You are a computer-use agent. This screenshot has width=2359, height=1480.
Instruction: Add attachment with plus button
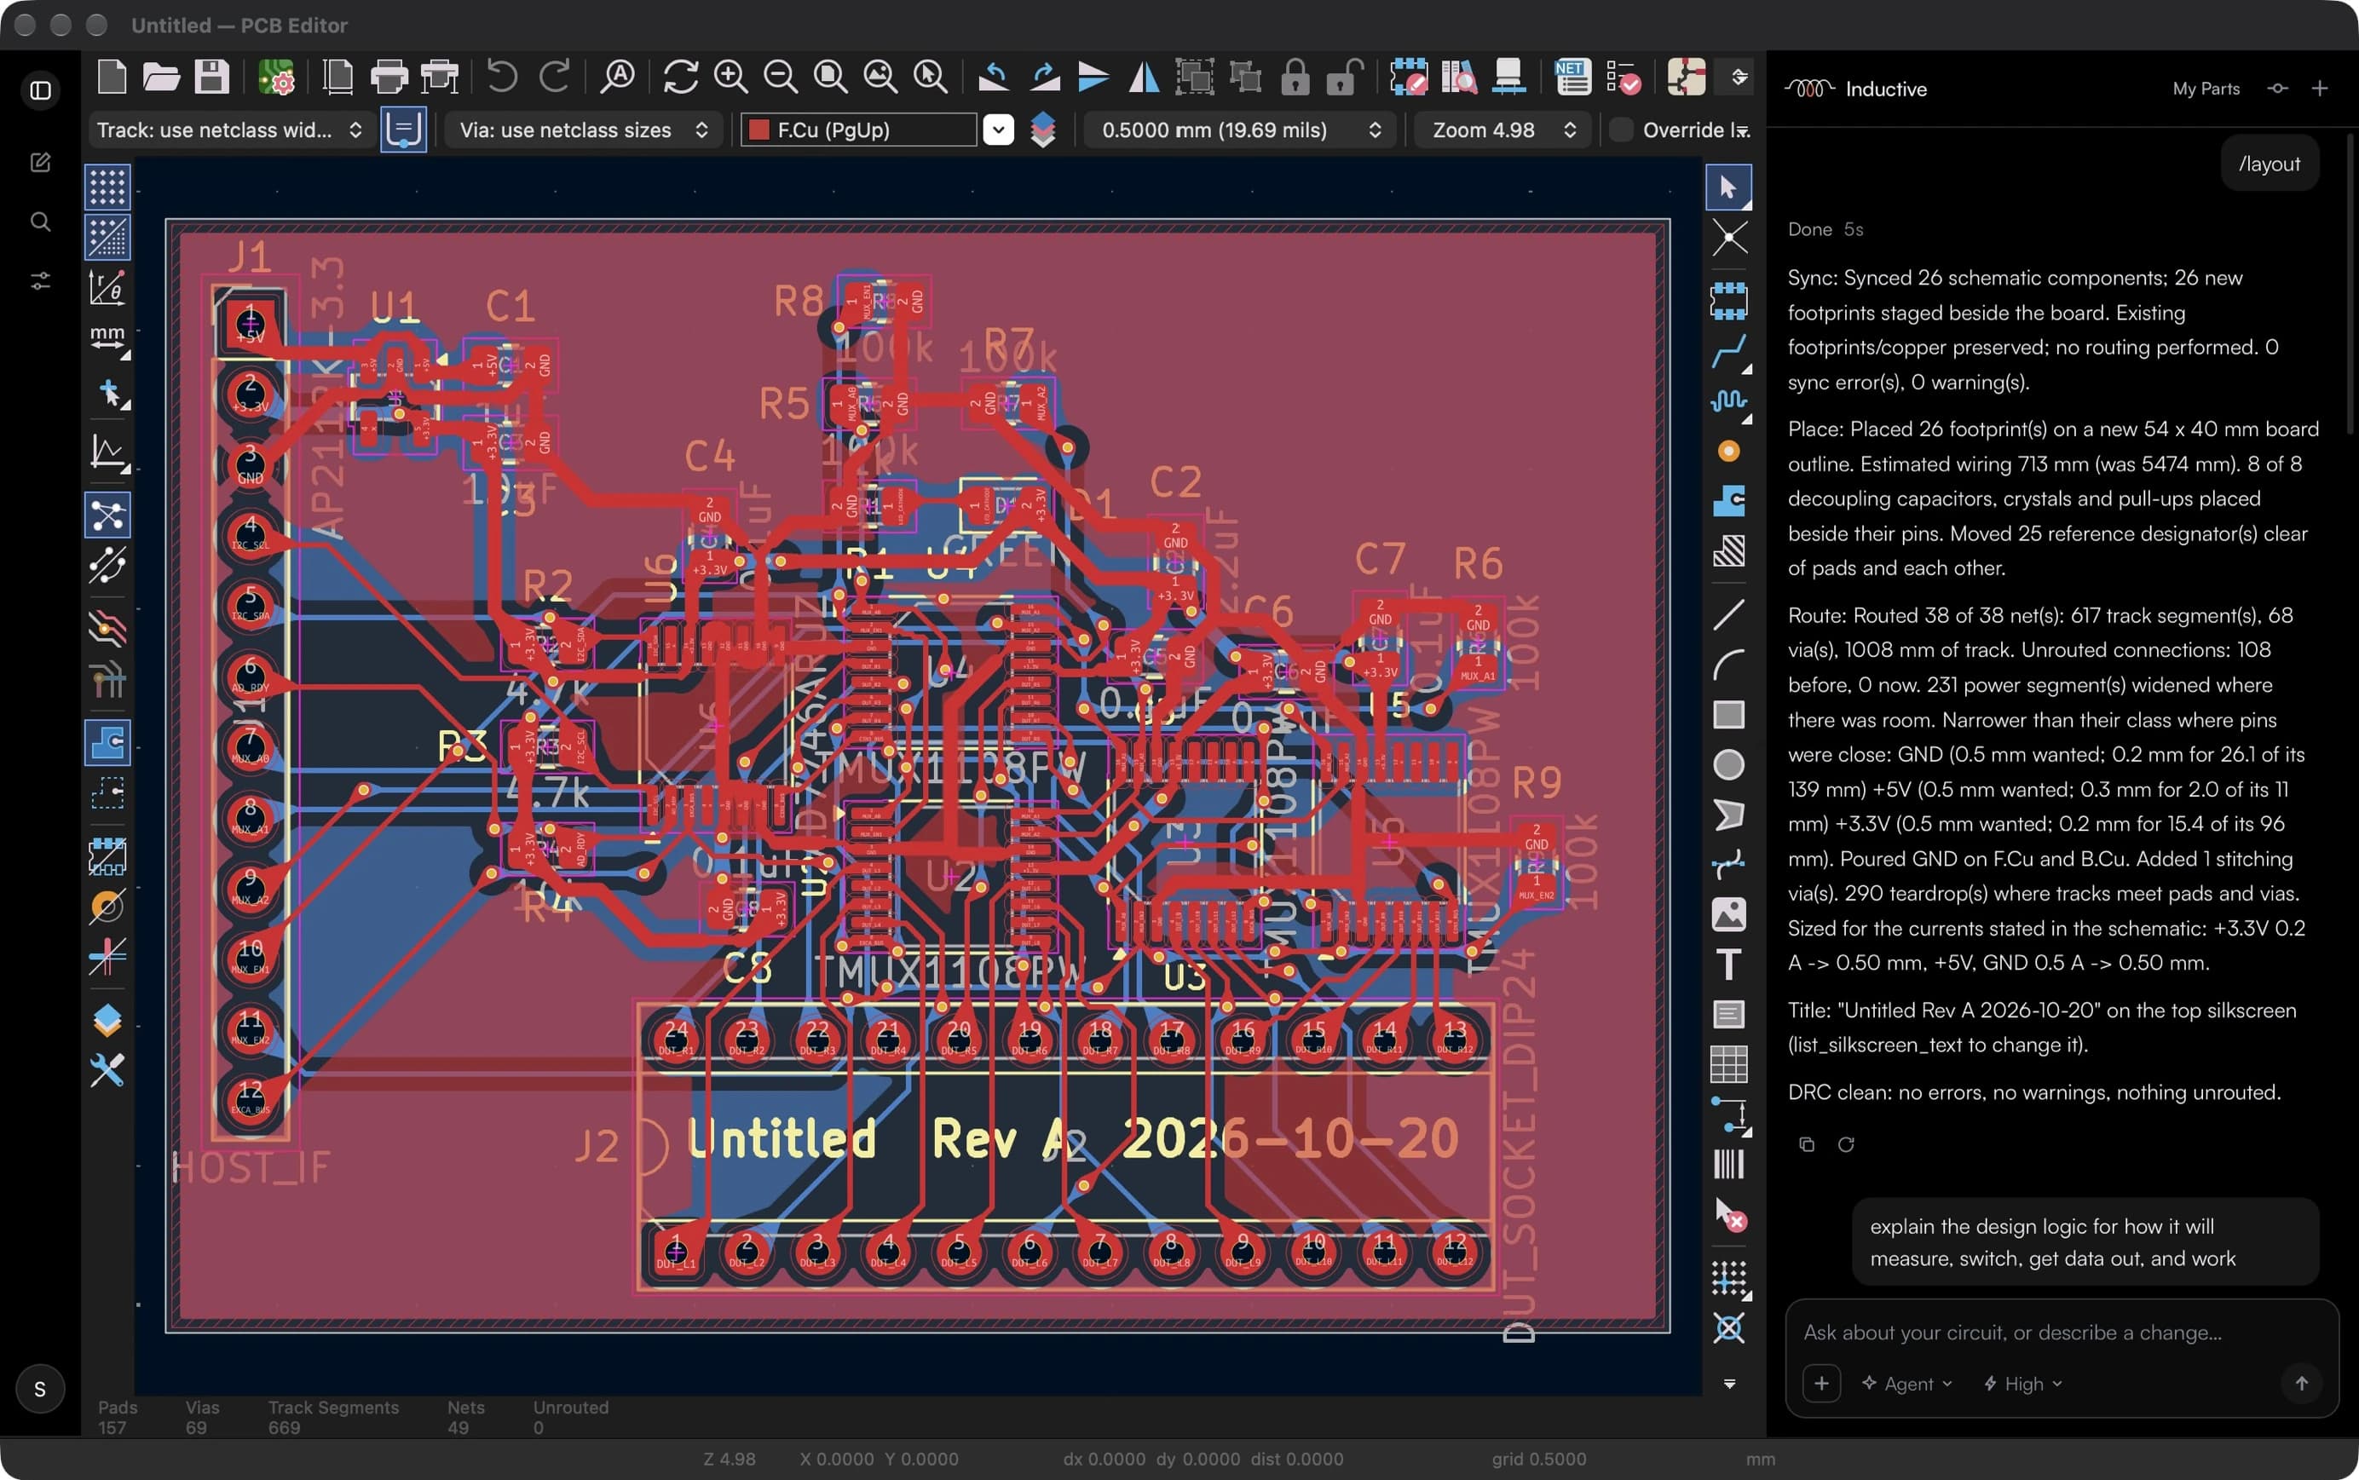[1820, 1383]
